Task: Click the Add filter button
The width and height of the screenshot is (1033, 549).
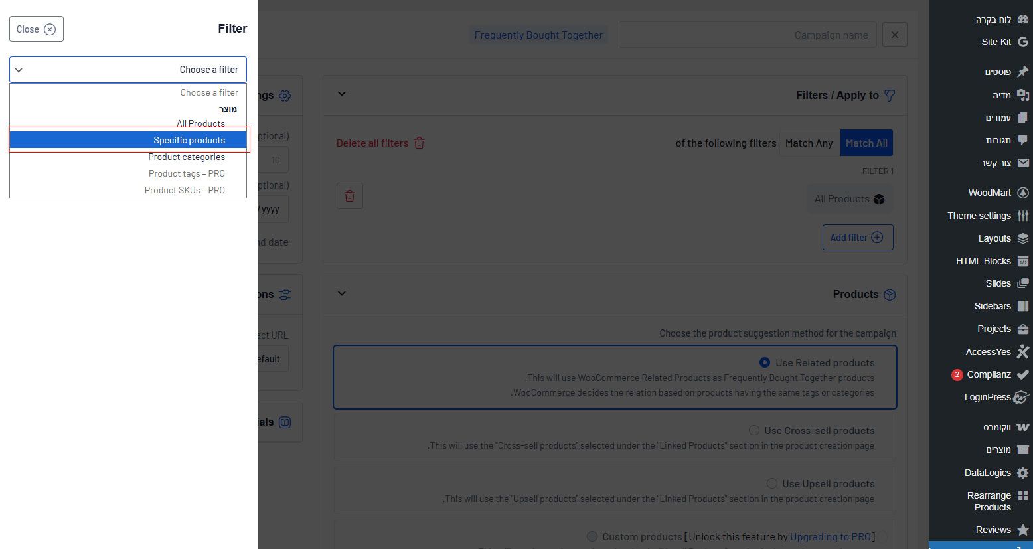Action: pos(857,237)
